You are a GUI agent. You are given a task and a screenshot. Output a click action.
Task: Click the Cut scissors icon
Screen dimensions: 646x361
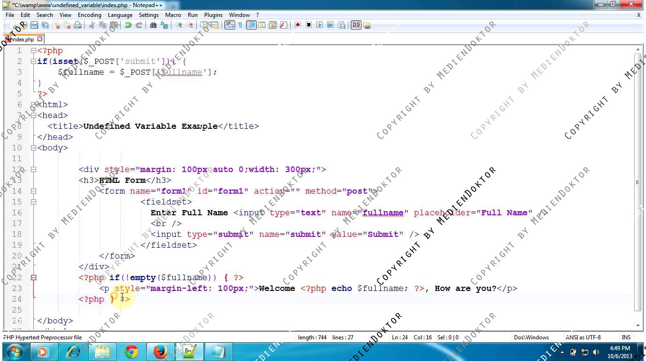click(92, 25)
